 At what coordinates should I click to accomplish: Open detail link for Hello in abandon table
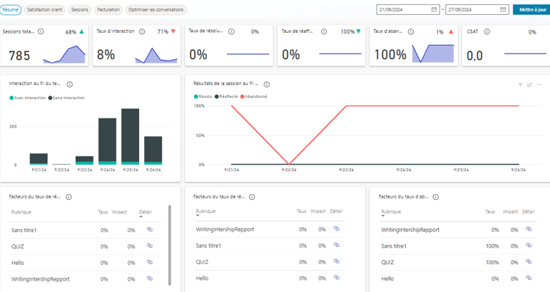(529, 278)
